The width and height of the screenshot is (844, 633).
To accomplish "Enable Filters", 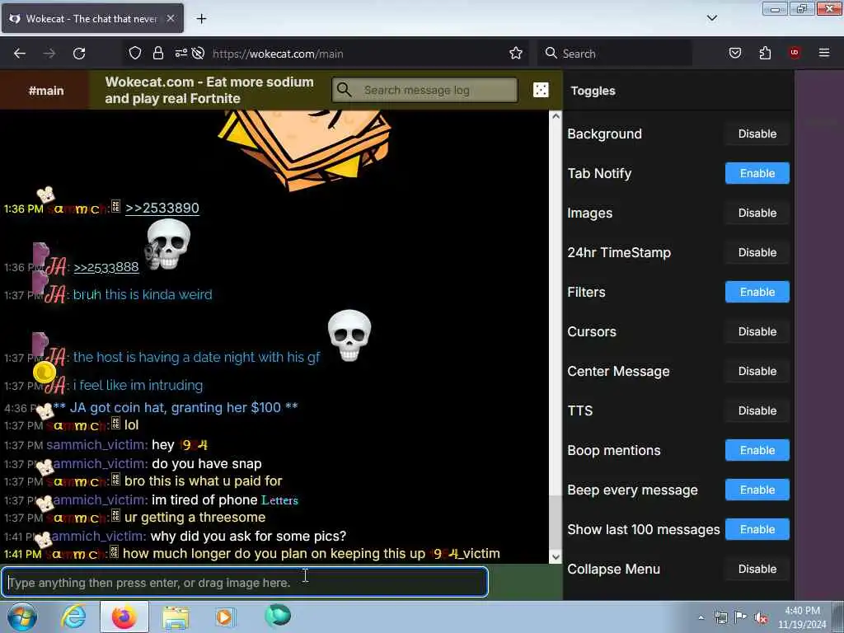I will click(x=757, y=292).
